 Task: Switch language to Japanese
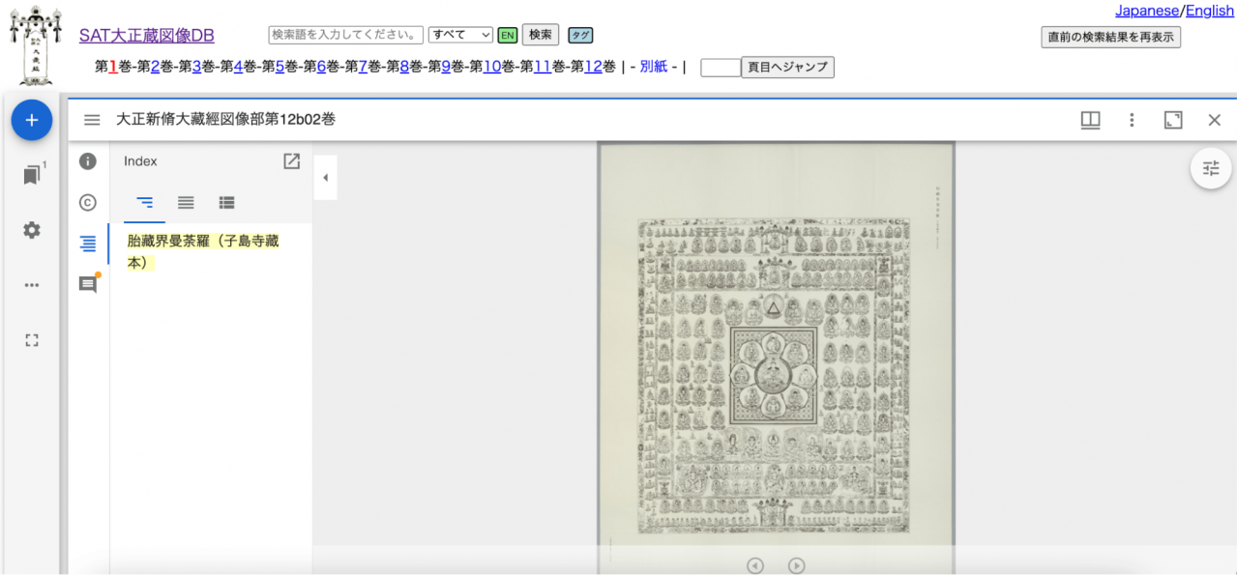(x=1147, y=11)
